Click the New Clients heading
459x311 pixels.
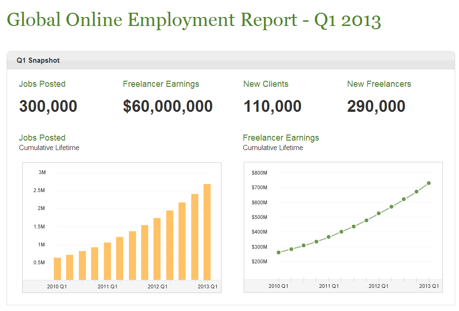(266, 84)
